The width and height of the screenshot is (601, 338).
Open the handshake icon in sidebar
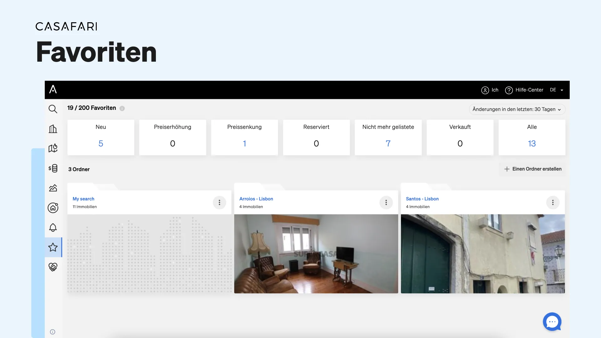click(x=53, y=267)
